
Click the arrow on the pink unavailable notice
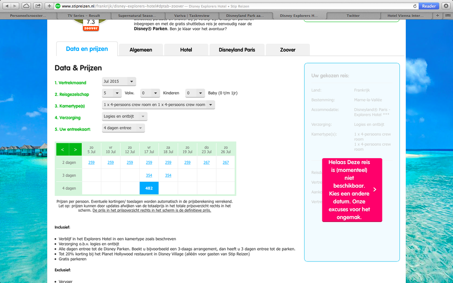coord(374,189)
